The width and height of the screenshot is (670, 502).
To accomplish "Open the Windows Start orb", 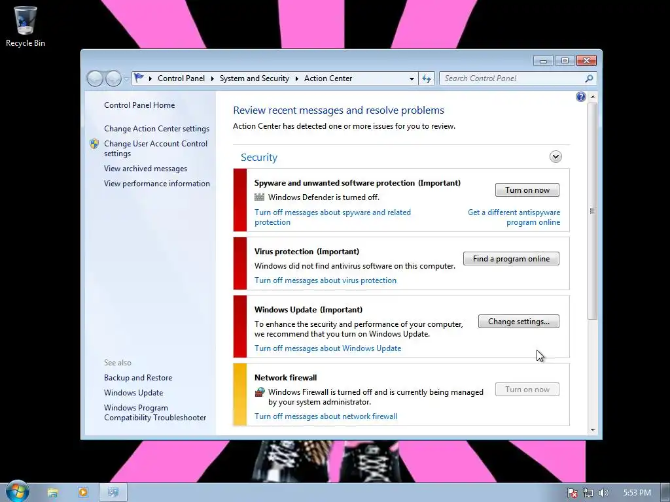I will 18,492.
